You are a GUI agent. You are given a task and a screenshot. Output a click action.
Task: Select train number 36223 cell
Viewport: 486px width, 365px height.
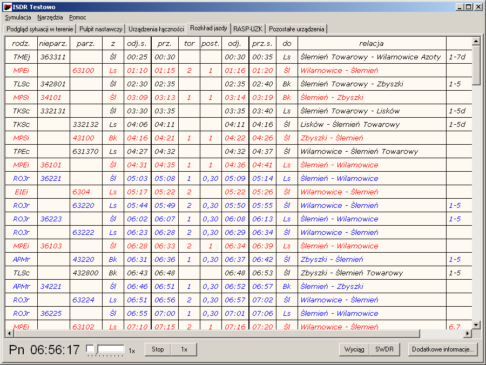53,219
